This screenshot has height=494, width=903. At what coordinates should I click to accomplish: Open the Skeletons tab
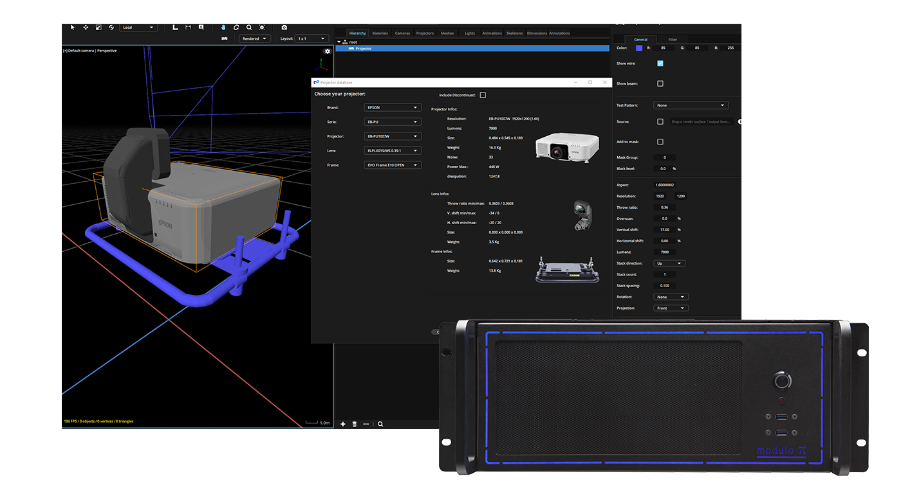(515, 33)
